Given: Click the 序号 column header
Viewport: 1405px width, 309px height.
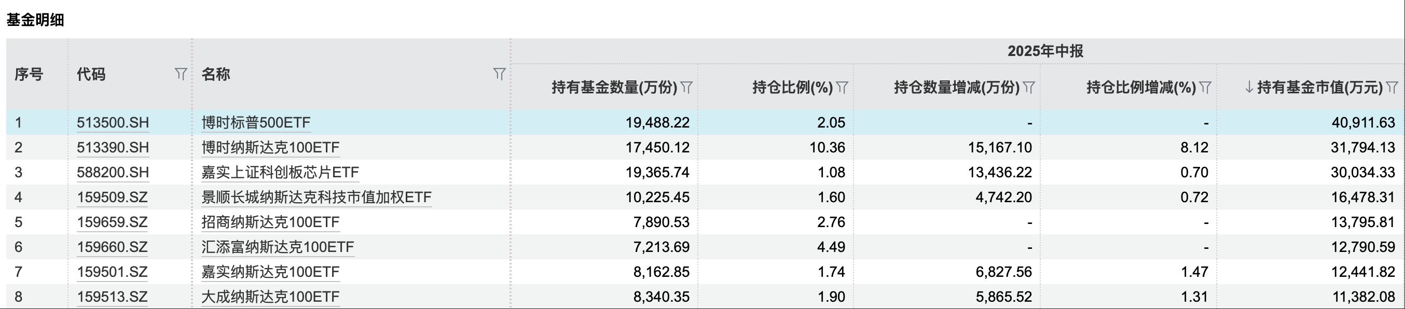Looking at the screenshot, I should point(29,74).
